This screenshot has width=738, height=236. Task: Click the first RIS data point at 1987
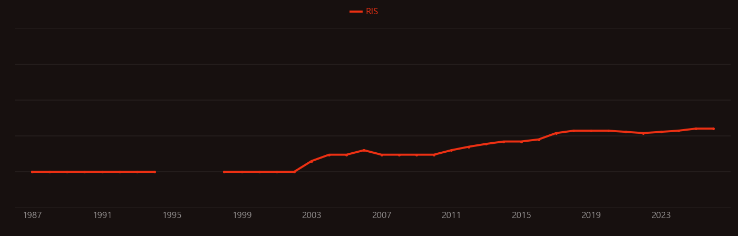click(32, 172)
